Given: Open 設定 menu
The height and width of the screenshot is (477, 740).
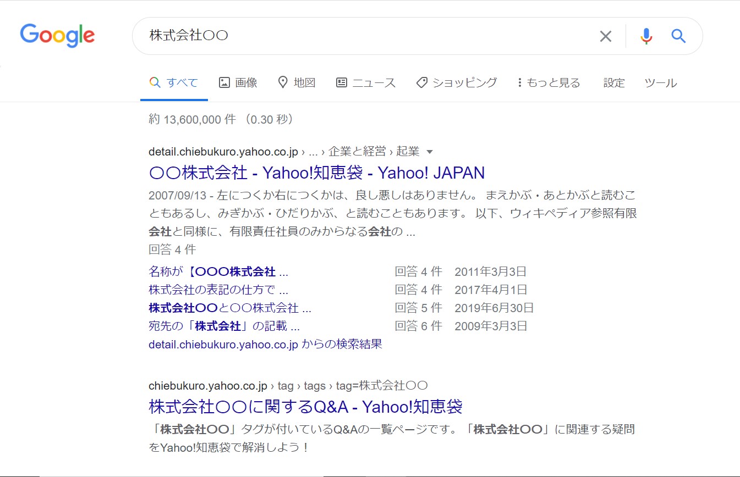Looking at the screenshot, I should (614, 83).
